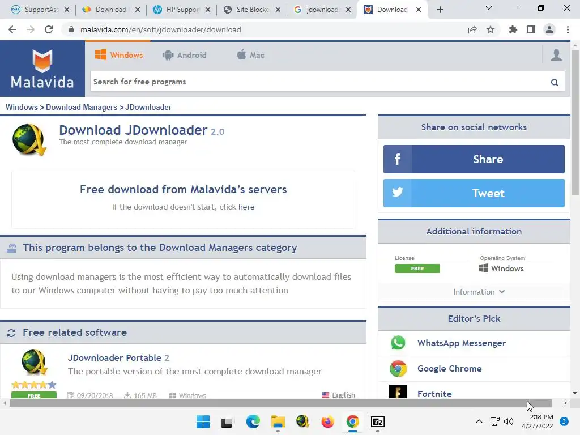
Task: Bookmark this page with the star icon
Action: pyautogui.click(x=491, y=29)
